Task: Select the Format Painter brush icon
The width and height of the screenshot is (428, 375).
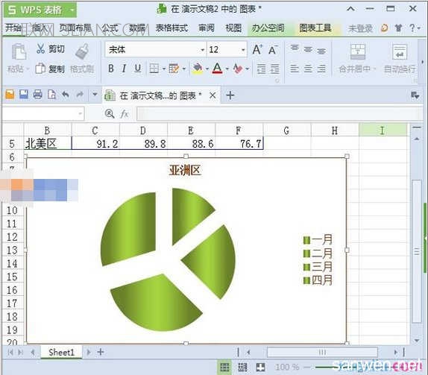Action: [x=82, y=51]
